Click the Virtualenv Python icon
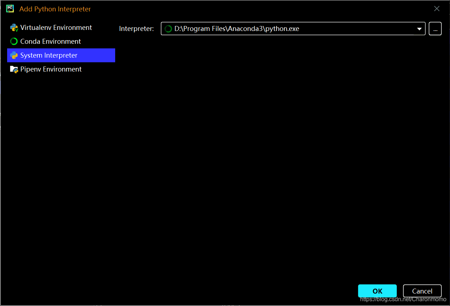This screenshot has height=306, width=450. pos(14,28)
